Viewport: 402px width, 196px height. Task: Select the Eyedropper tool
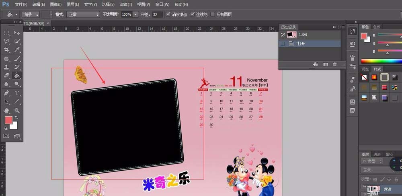pyautogui.click(x=17, y=50)
